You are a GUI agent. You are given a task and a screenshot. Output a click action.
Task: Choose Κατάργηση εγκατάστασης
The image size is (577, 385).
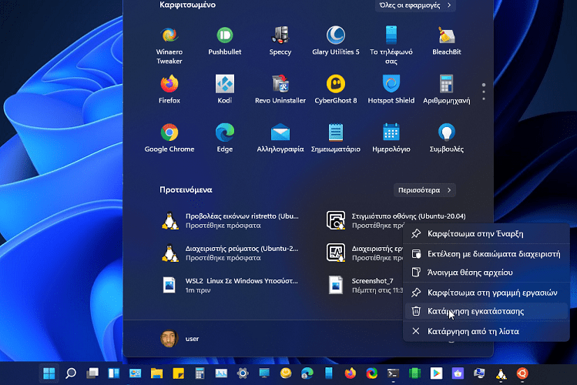(x=486, y=311)
